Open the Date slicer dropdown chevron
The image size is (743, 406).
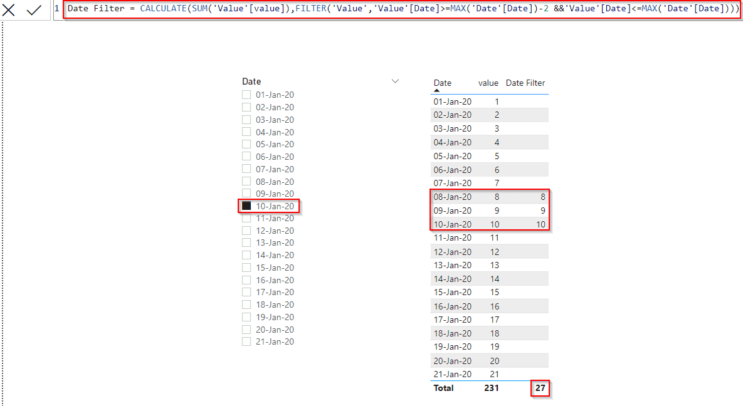[395, 81]
